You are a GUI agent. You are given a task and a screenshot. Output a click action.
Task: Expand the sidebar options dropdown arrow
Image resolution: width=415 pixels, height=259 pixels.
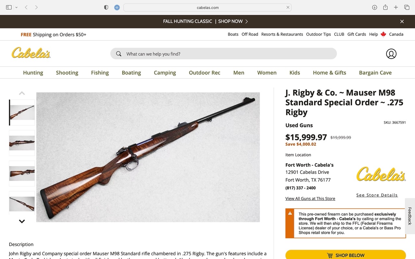[16, 7]
